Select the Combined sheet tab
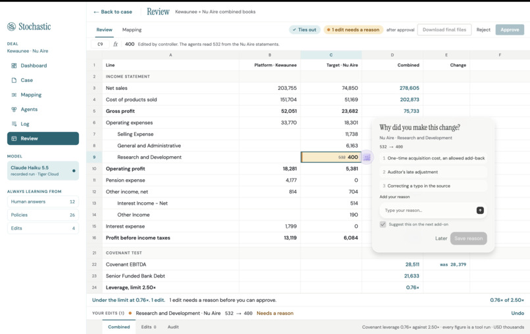 [118, 327]
